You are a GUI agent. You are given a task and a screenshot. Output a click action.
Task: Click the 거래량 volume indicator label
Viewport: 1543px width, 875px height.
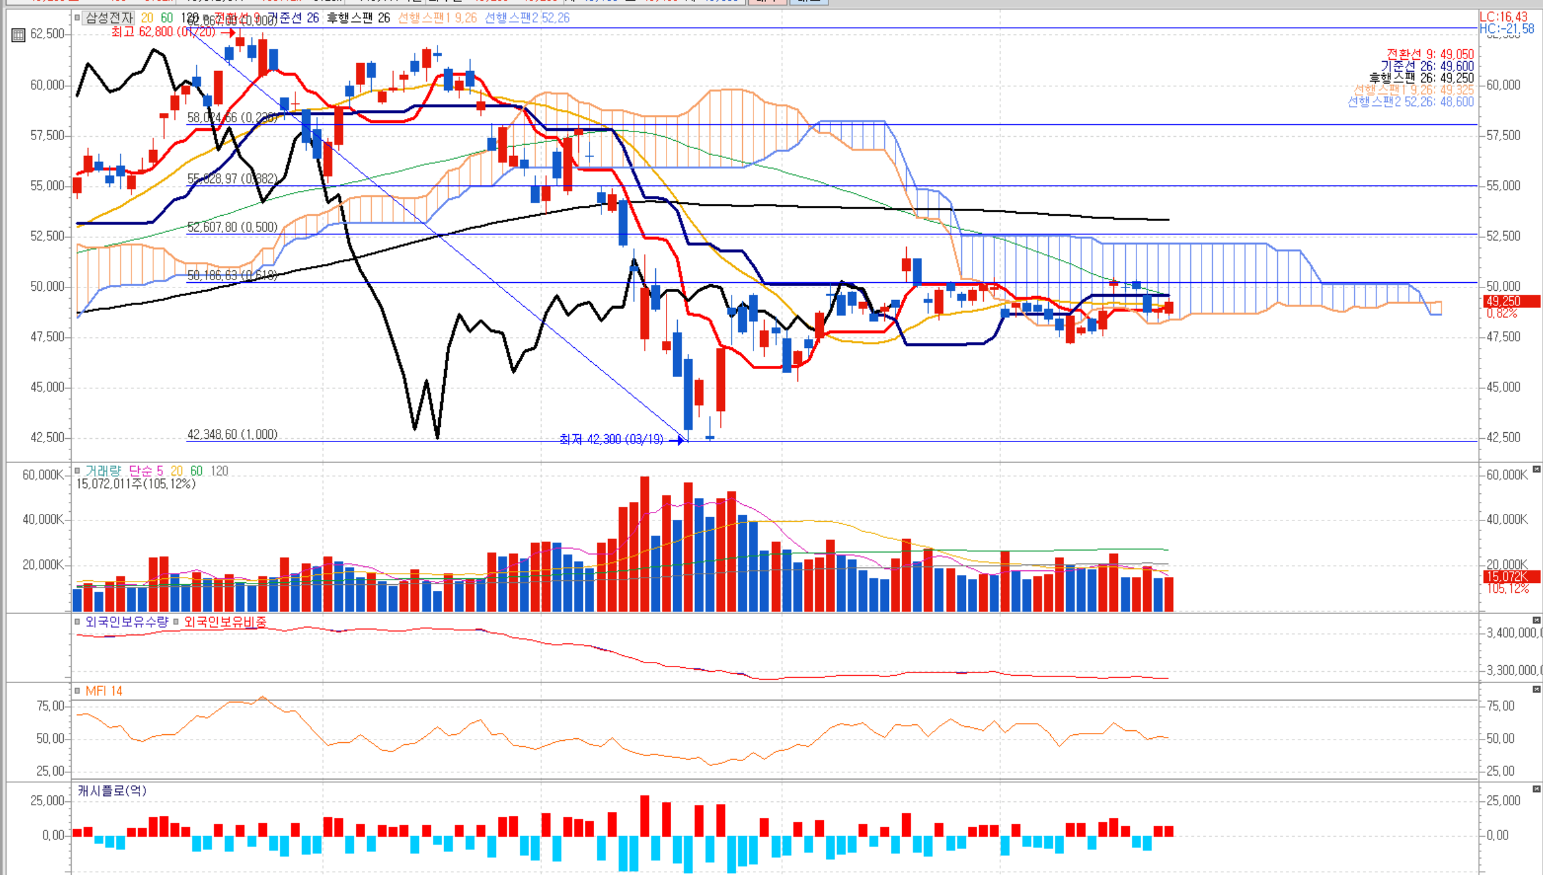(103, 470)
